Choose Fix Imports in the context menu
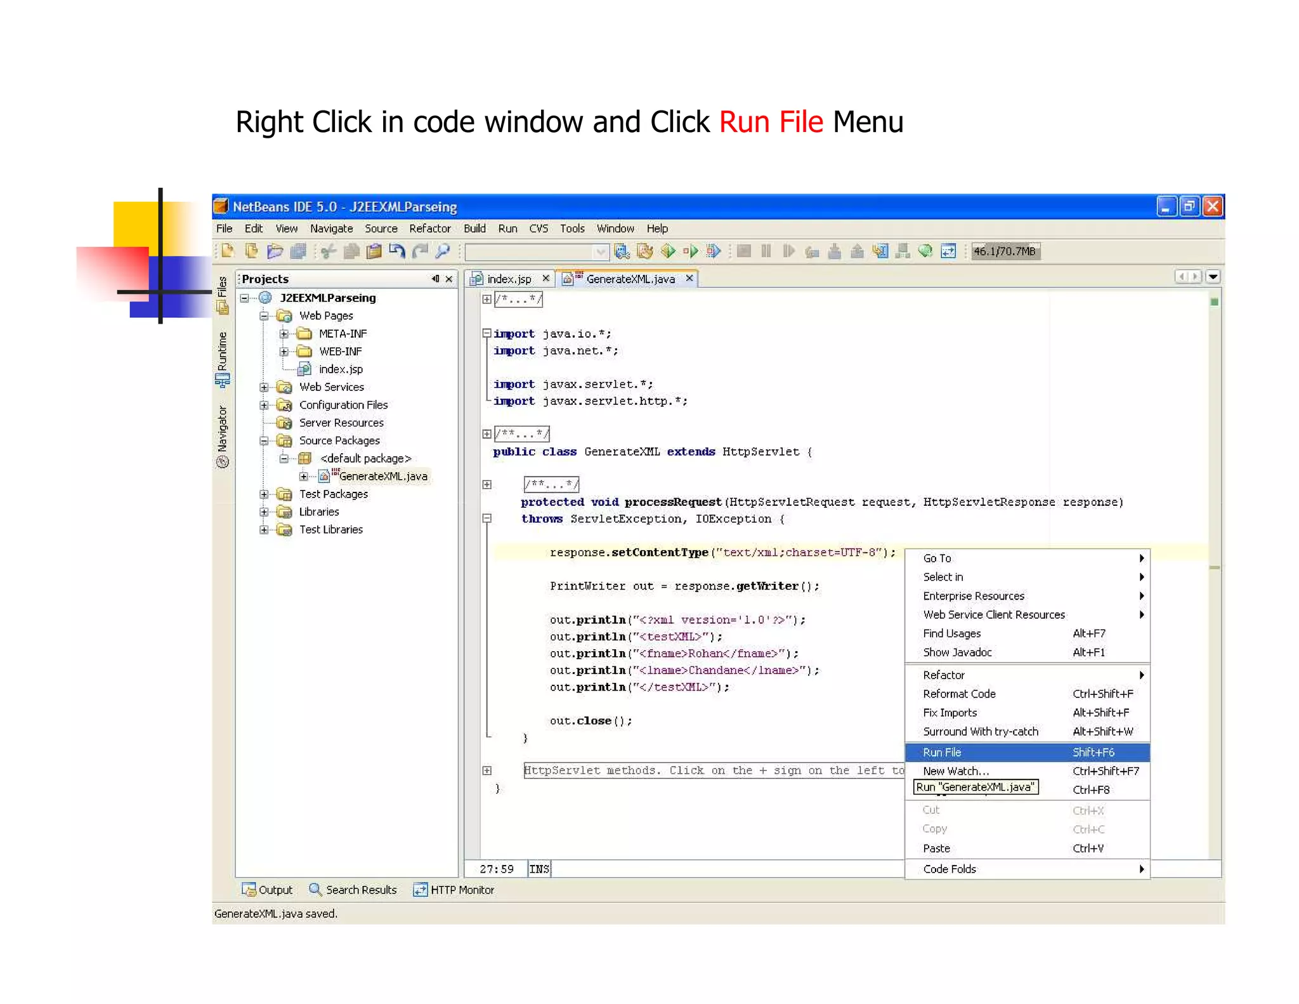This screenshot has width=1299, height=1004. click(1028, 713)
